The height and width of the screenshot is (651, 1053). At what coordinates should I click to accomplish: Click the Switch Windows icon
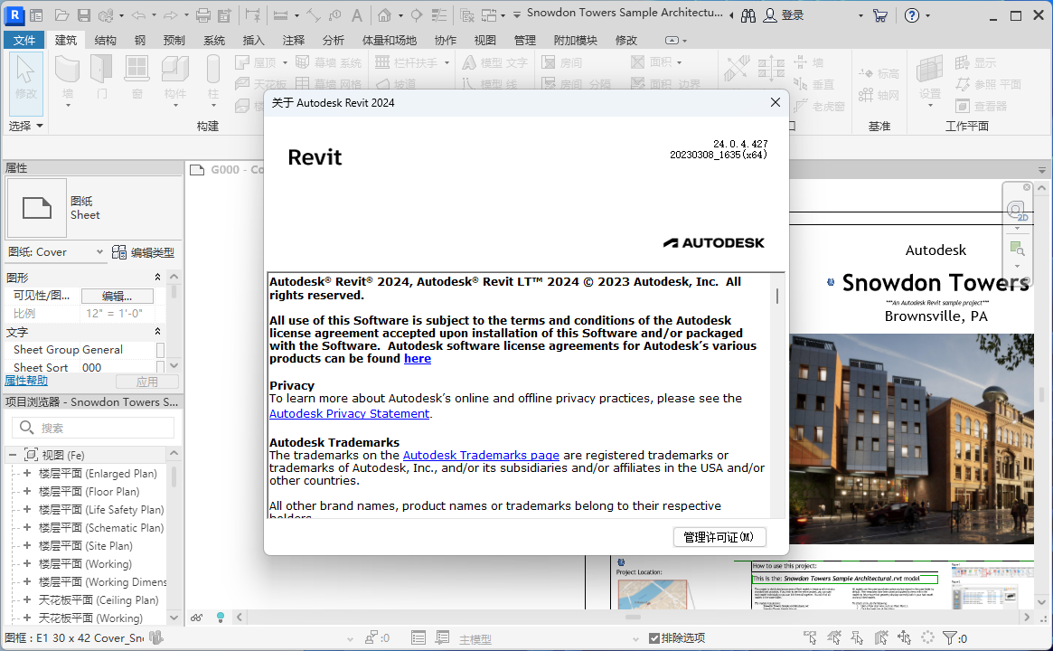click(x=489, y=14)
